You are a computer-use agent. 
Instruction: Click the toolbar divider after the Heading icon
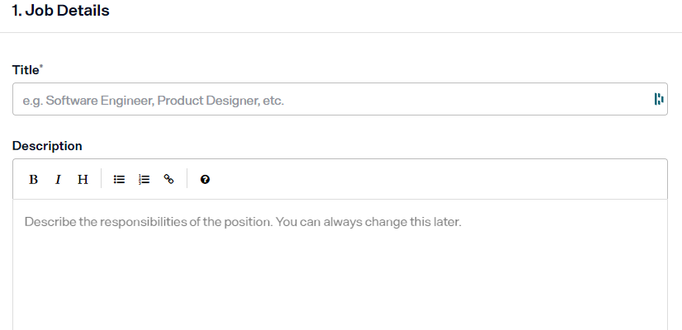[x=101, y=179]
